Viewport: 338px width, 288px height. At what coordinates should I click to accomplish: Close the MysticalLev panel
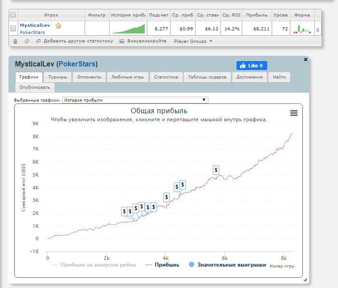(306, 59)
